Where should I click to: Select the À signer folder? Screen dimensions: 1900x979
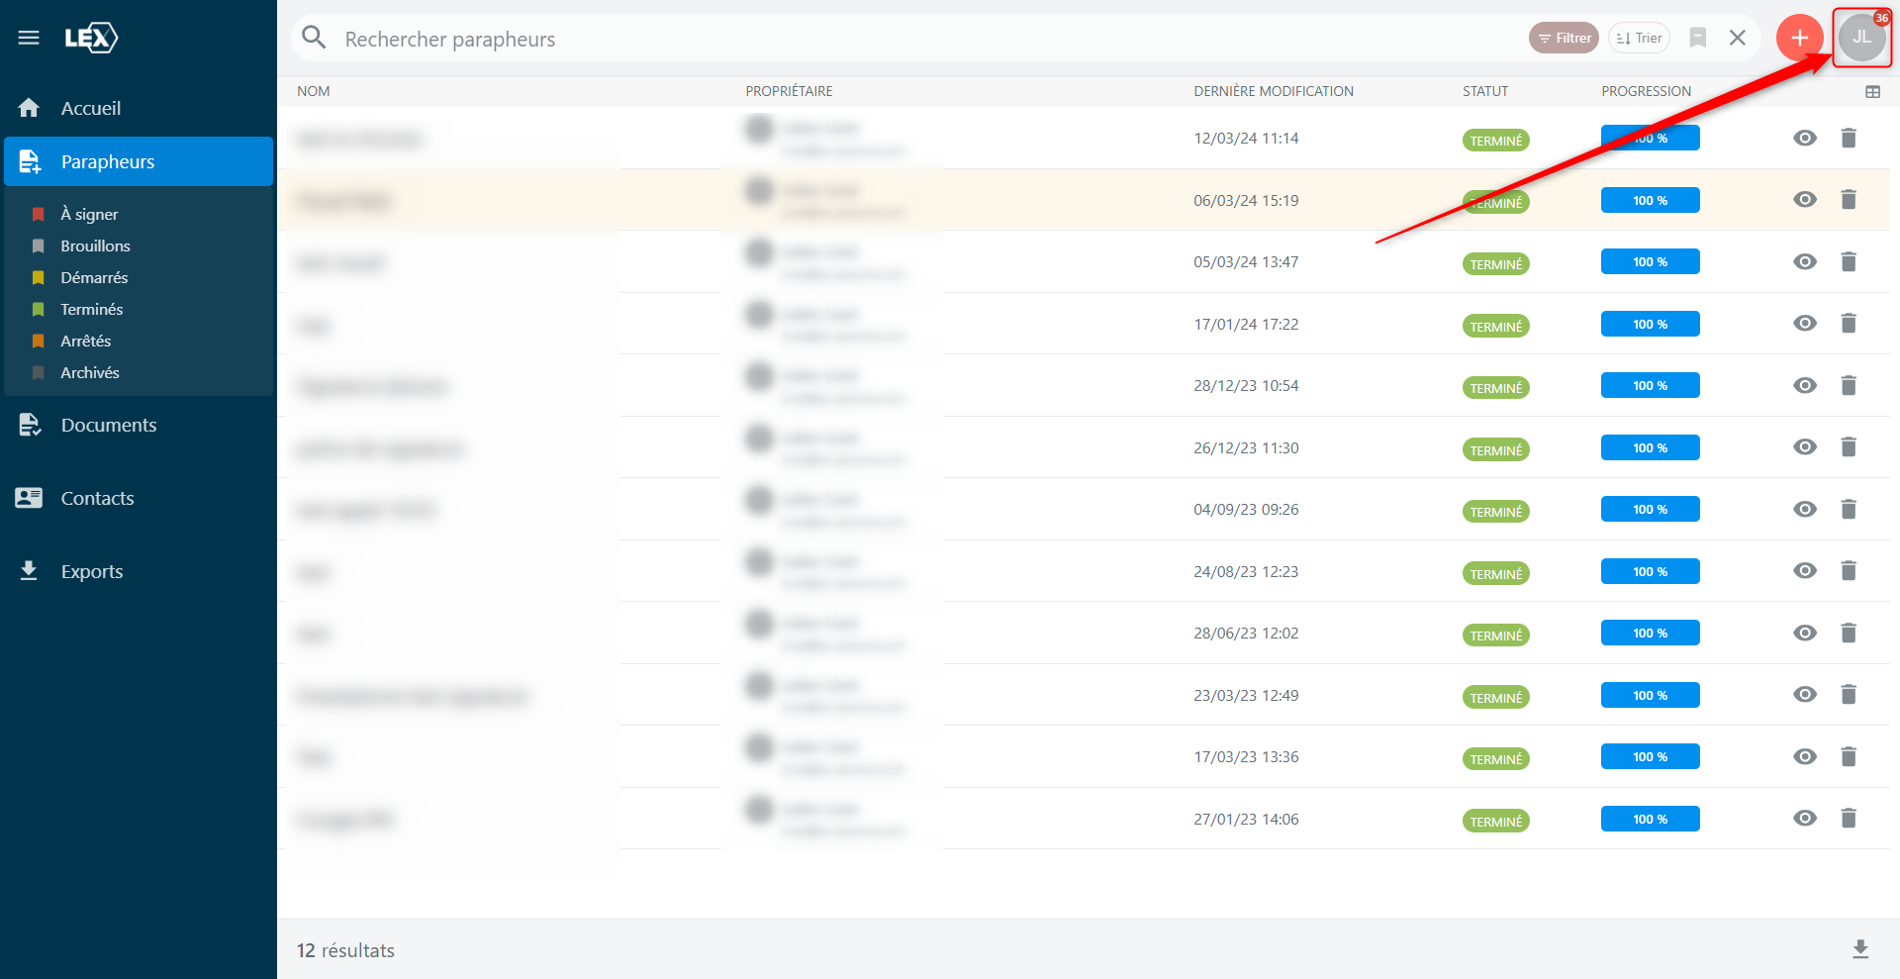89,215
